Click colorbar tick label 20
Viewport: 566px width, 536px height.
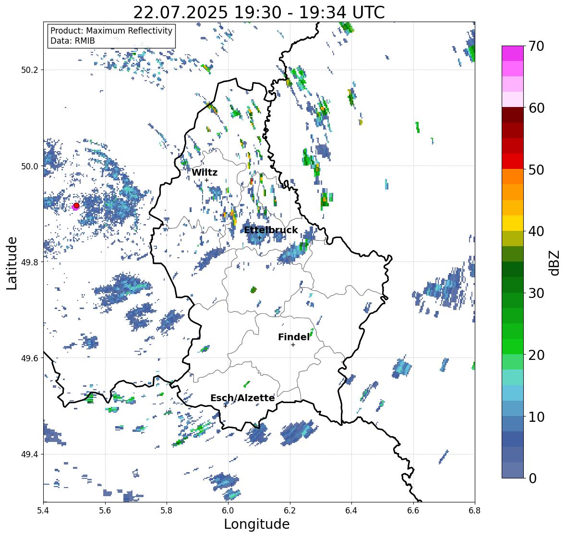click(536, 355)
